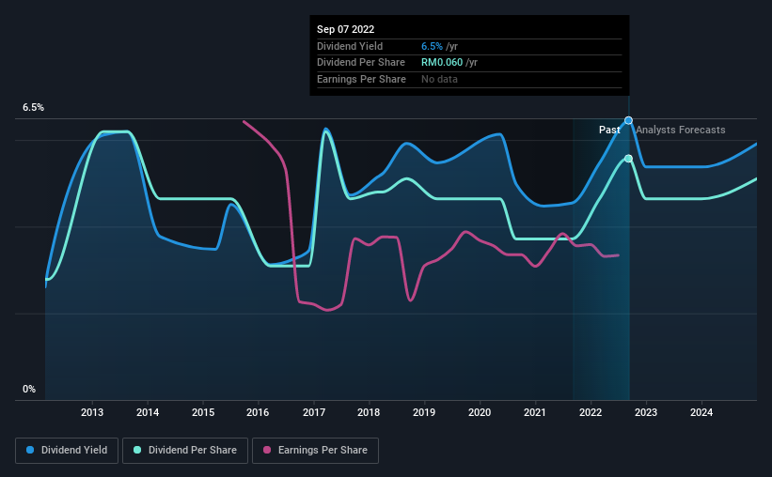Click the Analysts Forecasts label

click(681, 130)
